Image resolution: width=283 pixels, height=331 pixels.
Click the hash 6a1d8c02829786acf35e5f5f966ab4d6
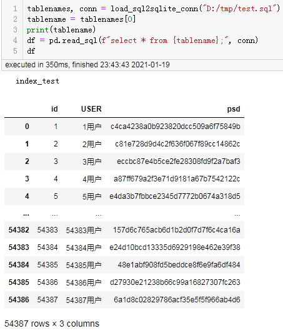click(177, 300)
